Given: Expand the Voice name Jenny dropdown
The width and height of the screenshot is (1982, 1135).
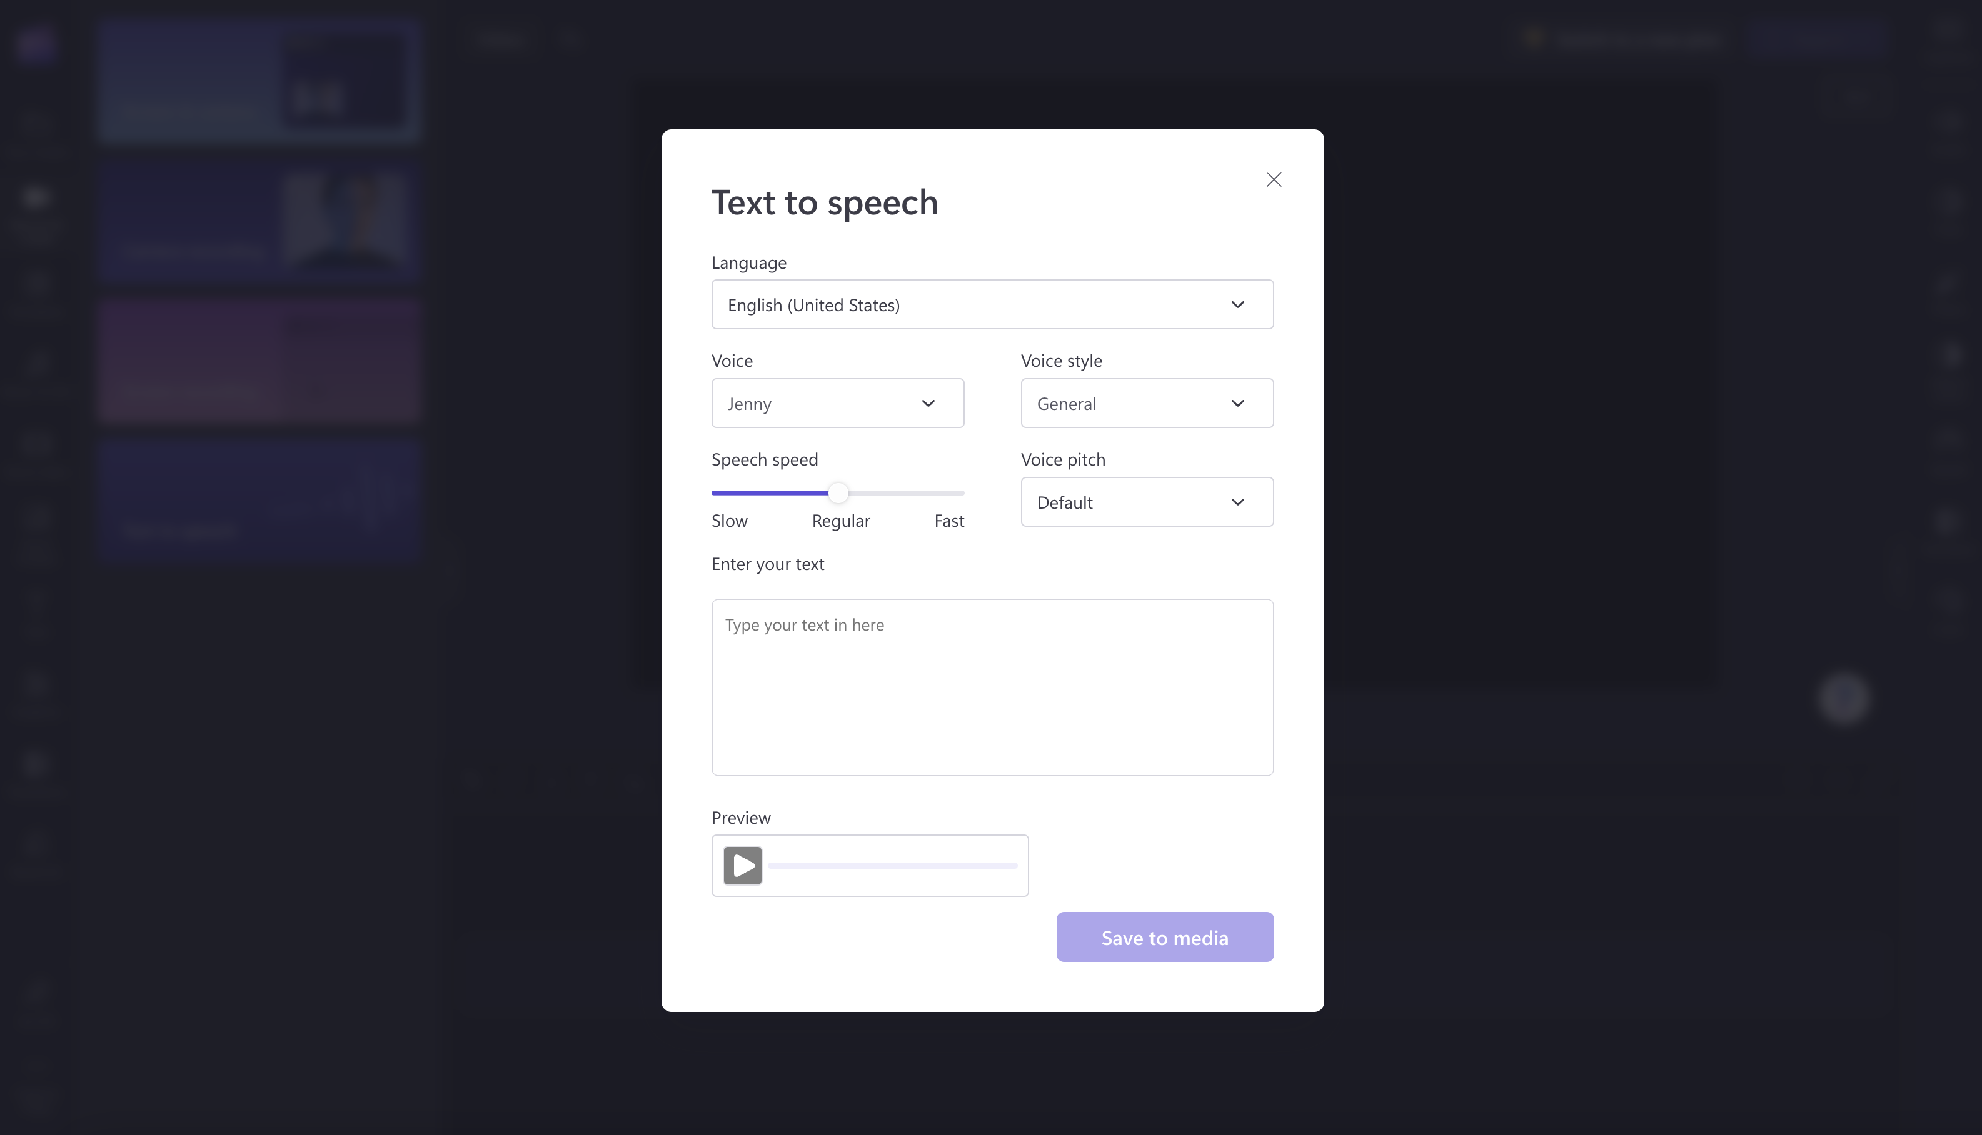Looking at the screenshot, I should (836, 403).
